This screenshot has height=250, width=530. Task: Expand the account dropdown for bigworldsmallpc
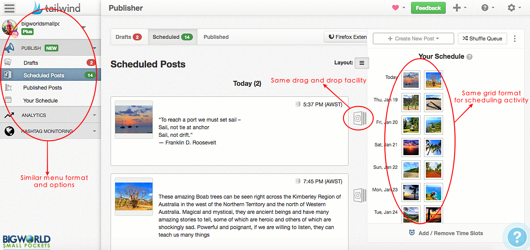[x=84, y=27]
